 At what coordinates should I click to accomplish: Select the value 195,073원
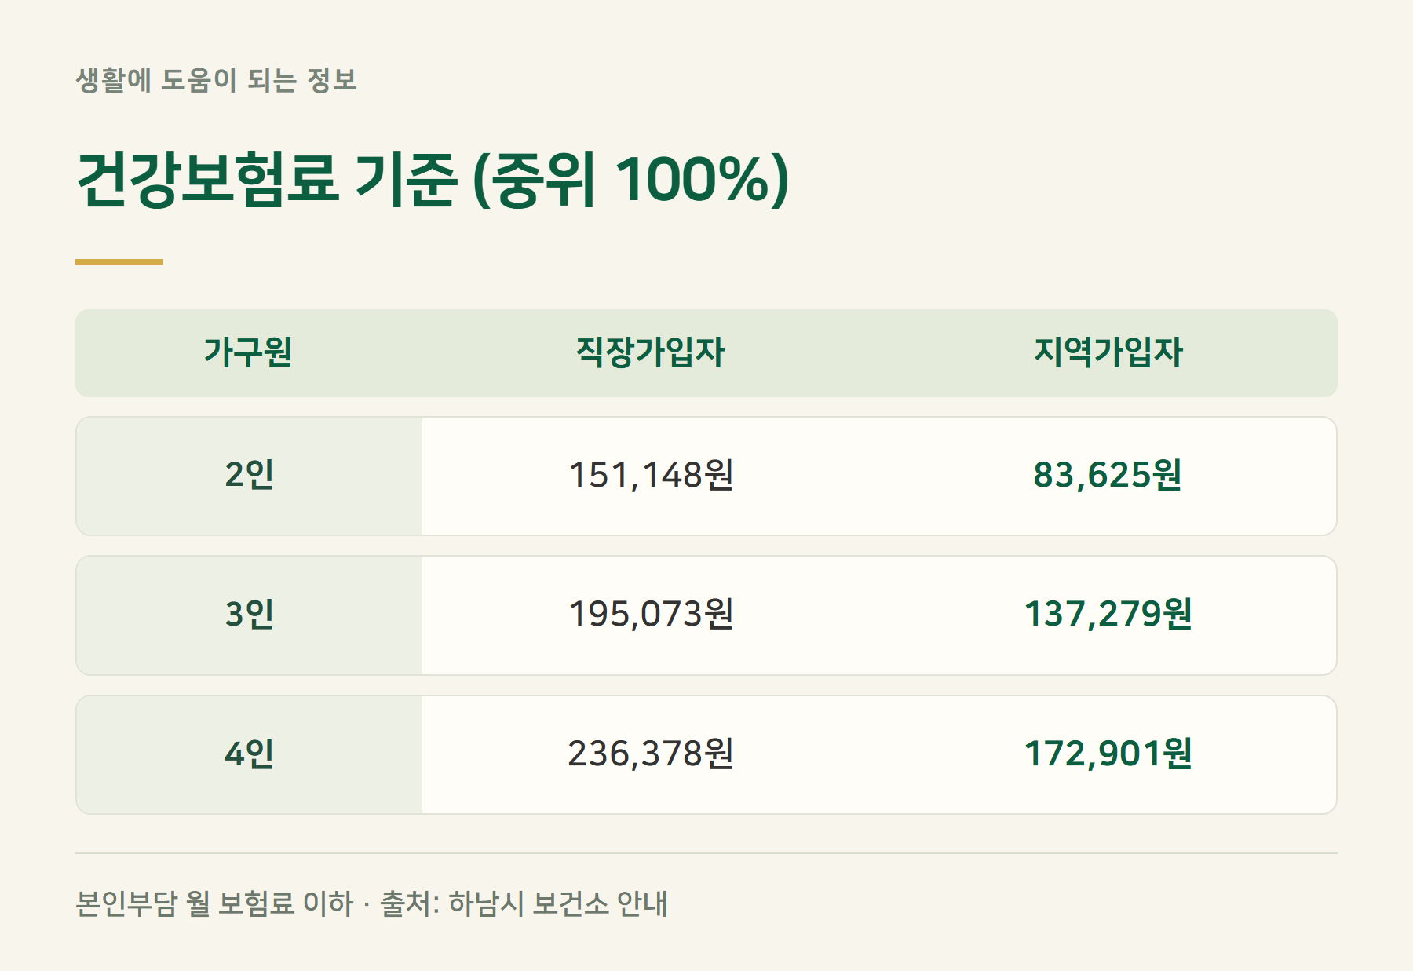[651, 615]
